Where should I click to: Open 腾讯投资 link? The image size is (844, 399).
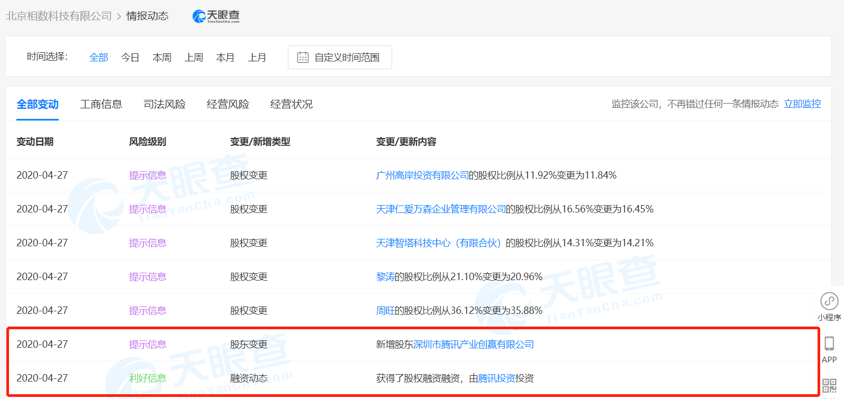tap(496, 378)
